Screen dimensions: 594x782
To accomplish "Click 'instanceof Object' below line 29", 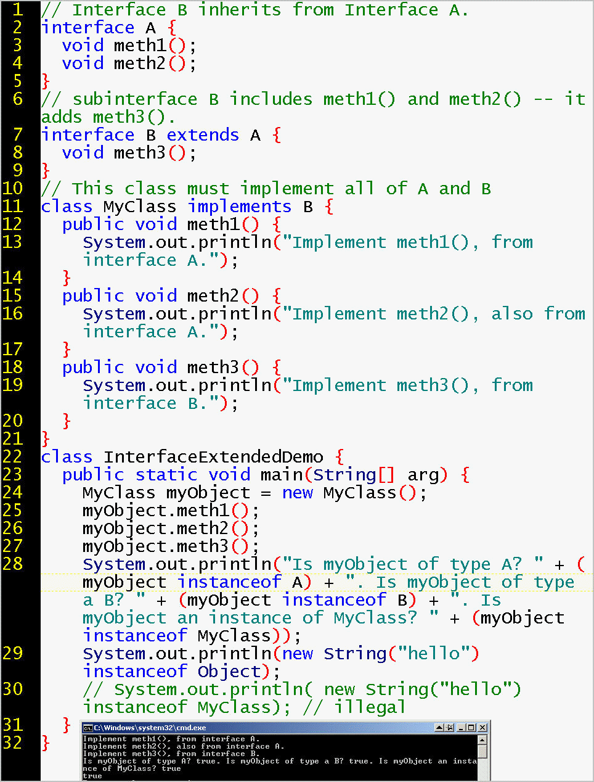I will [x=171, y=672].
